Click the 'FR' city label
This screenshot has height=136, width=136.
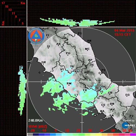pos(85,90)
